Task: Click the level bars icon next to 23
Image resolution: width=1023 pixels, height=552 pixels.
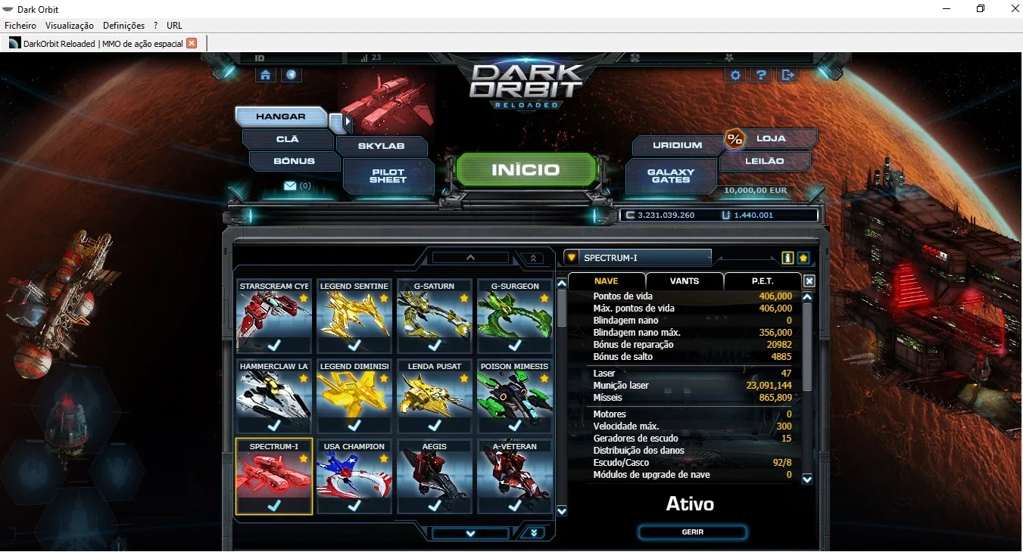Action: pos(364,57)
